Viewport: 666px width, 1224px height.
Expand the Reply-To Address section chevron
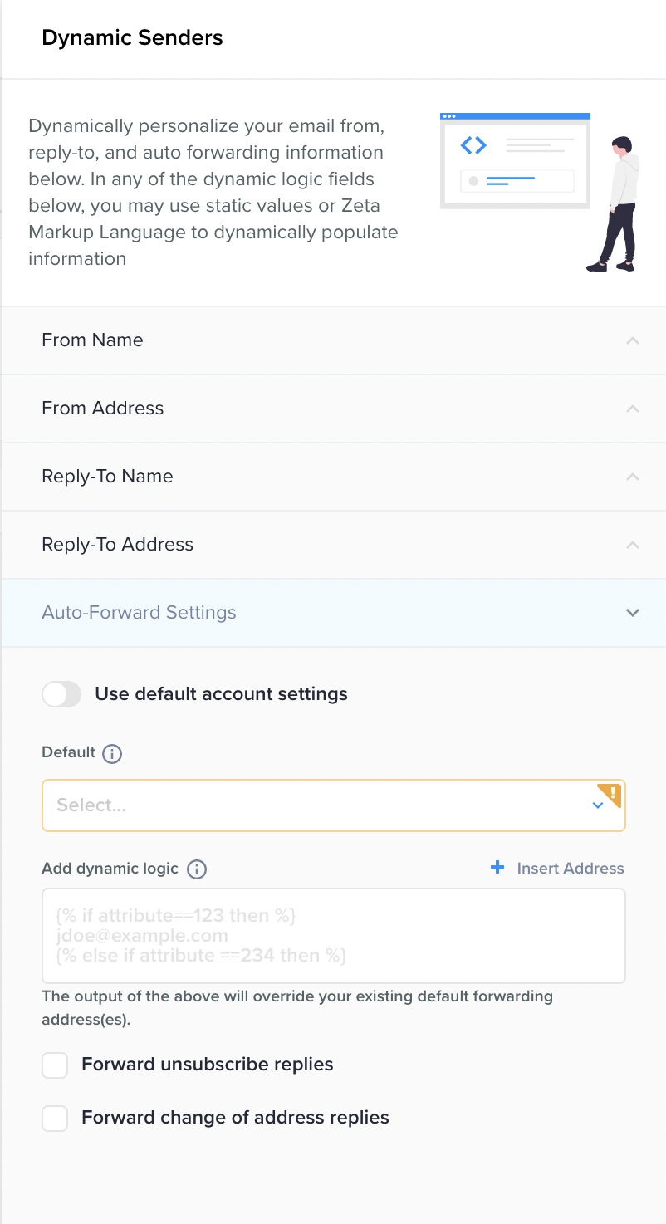point(633,545)
